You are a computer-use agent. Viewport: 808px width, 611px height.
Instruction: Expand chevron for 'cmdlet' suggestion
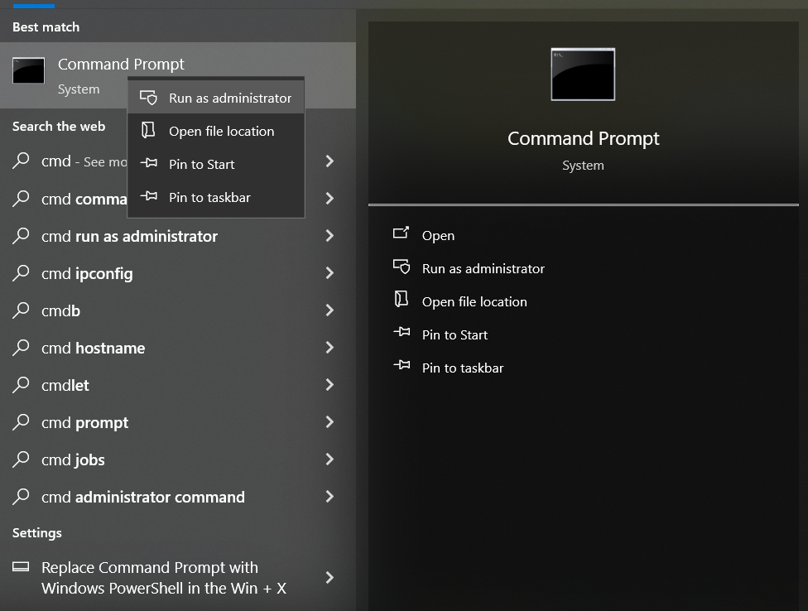(x=329, y=385)
